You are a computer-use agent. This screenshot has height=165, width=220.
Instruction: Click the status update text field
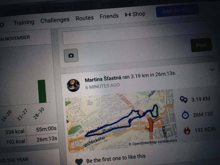(x=136, y=33)
